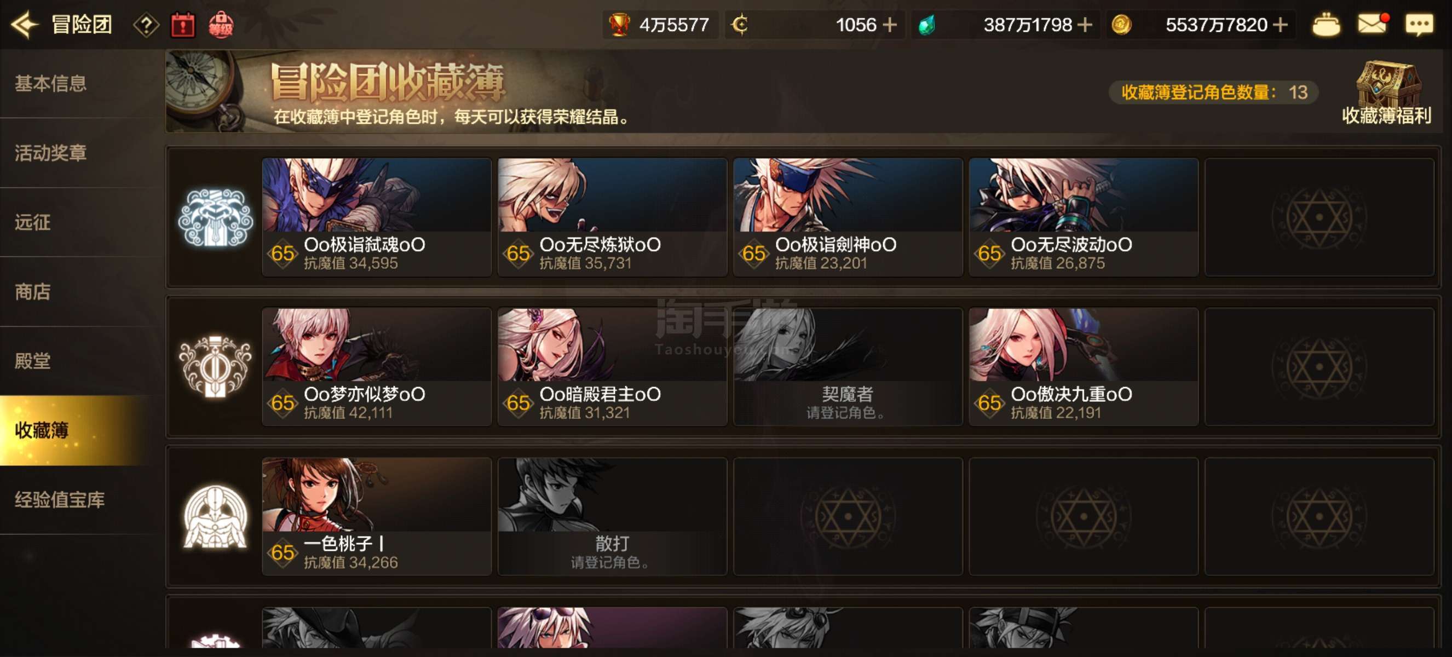Open the red calendar alert icon
Viewport: 1452px width, 657px height.
coord(183,25)
